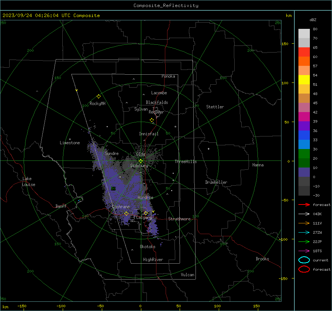Click the Sylvan label
Viewport: 332px width, 311px height.
click(x=141, y=109)
